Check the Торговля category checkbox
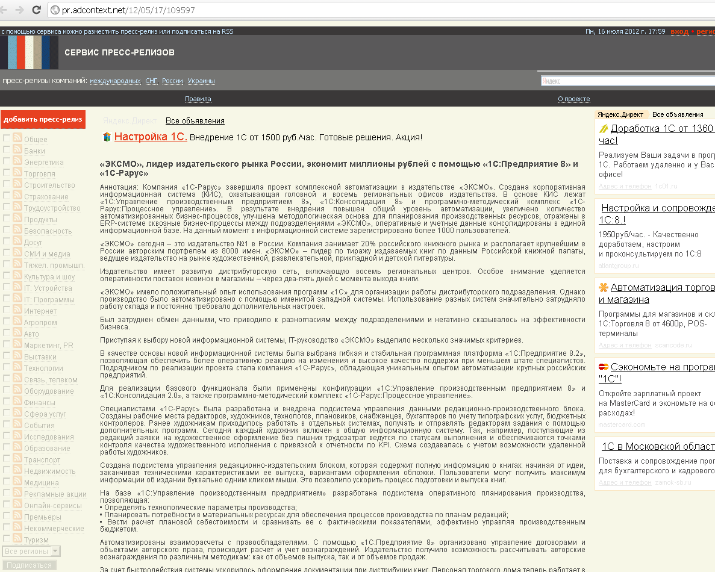This screenshot has height=572, width=715. tap(7, 172)
